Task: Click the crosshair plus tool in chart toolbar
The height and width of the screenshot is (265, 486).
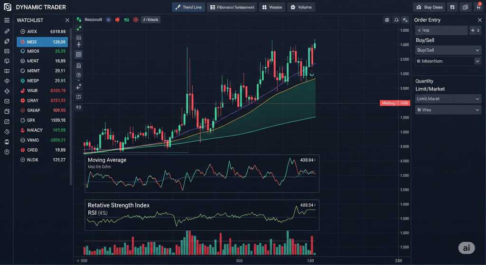Action: click(79, 45)
